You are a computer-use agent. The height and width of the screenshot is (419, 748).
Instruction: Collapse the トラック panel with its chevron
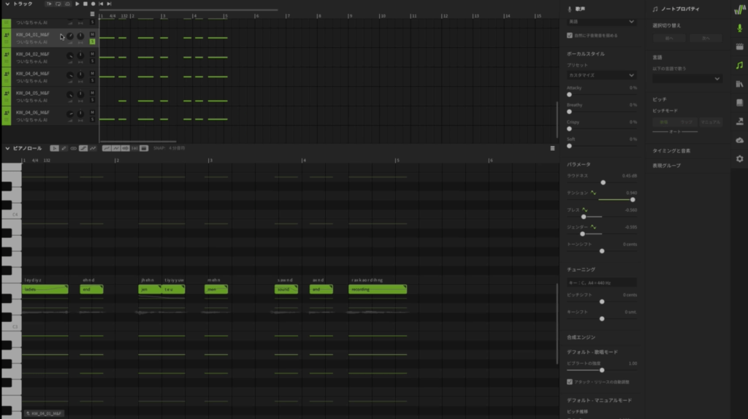7,4
